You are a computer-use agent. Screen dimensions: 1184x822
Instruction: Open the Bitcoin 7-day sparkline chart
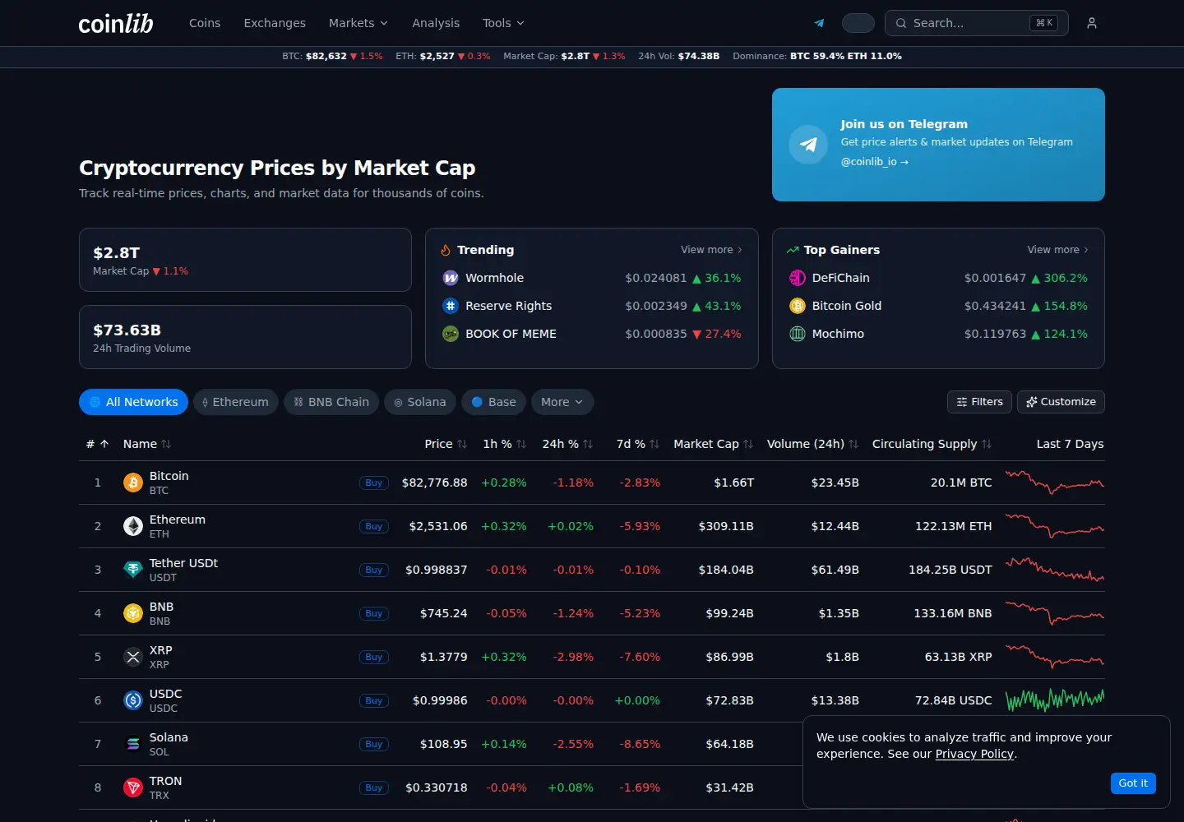click(x=1055, y=483)
